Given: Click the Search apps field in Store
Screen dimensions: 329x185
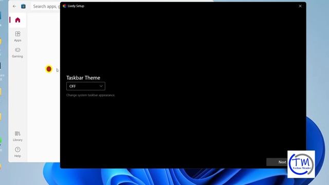Looking at the screenshot, I should [x=46, y=6].
